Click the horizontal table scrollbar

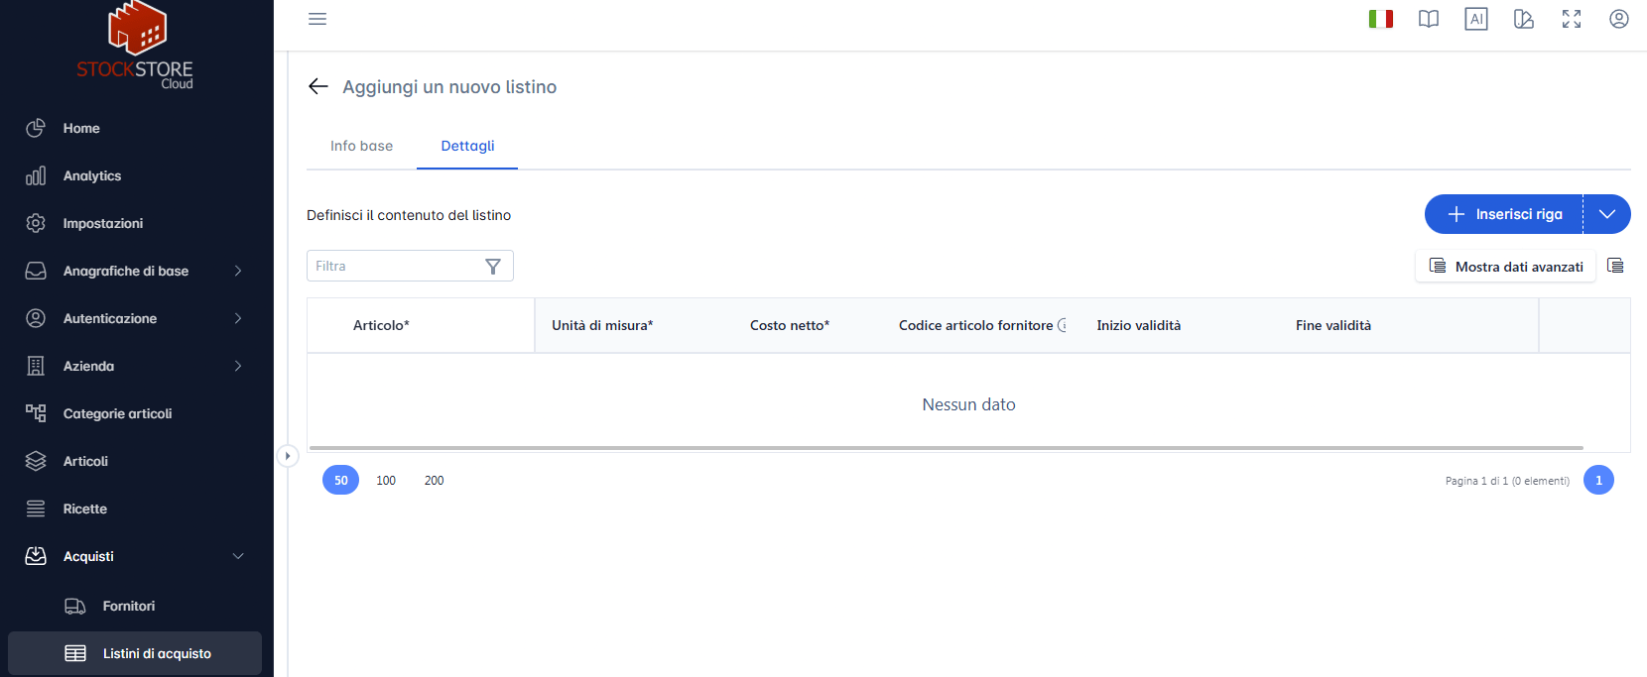[x=947, y=448]
